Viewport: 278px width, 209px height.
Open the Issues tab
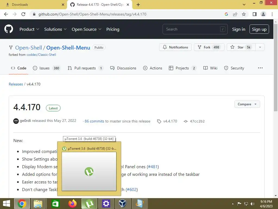(x=47, y=68)
